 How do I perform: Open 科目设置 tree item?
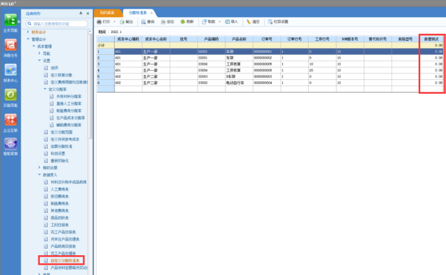tap(58, 153)
